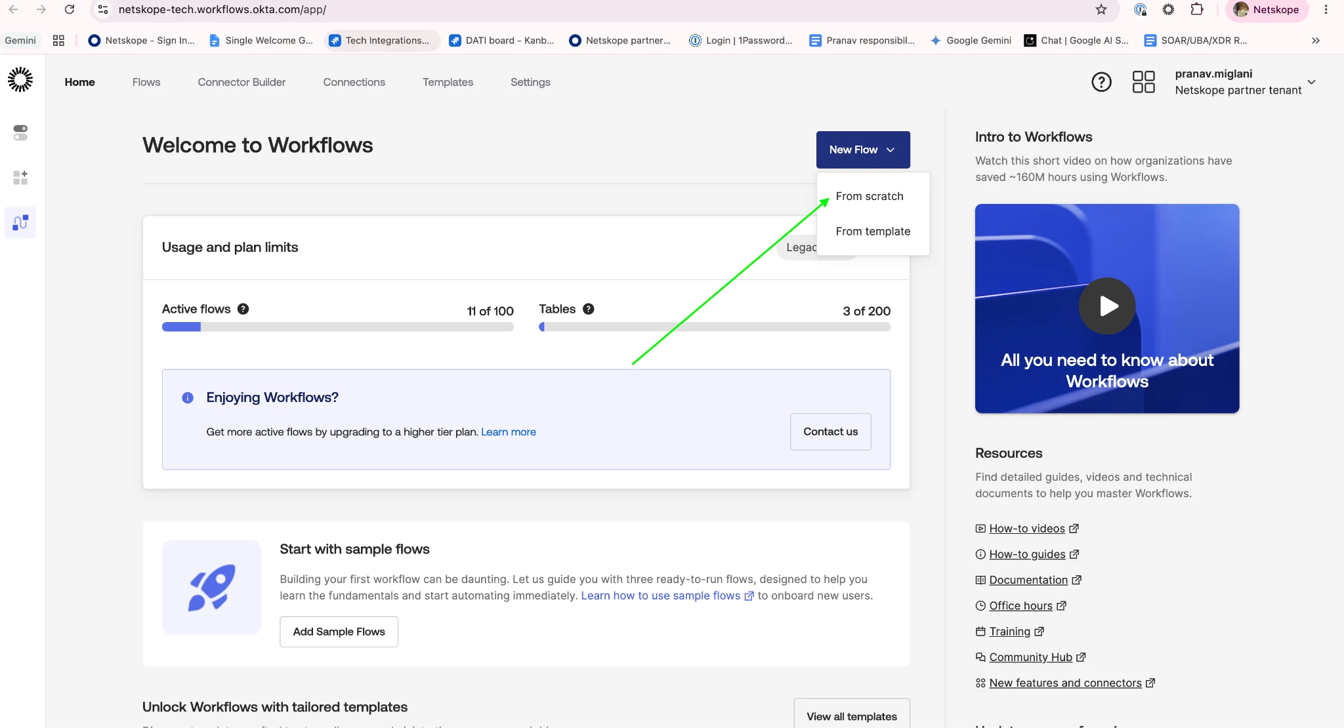Click the rocket sample flows illustration
1344x728 pixels.
211,587
